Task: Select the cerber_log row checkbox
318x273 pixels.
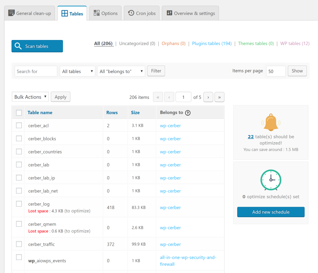Action: pyautogui.click(x=19, y=204)
